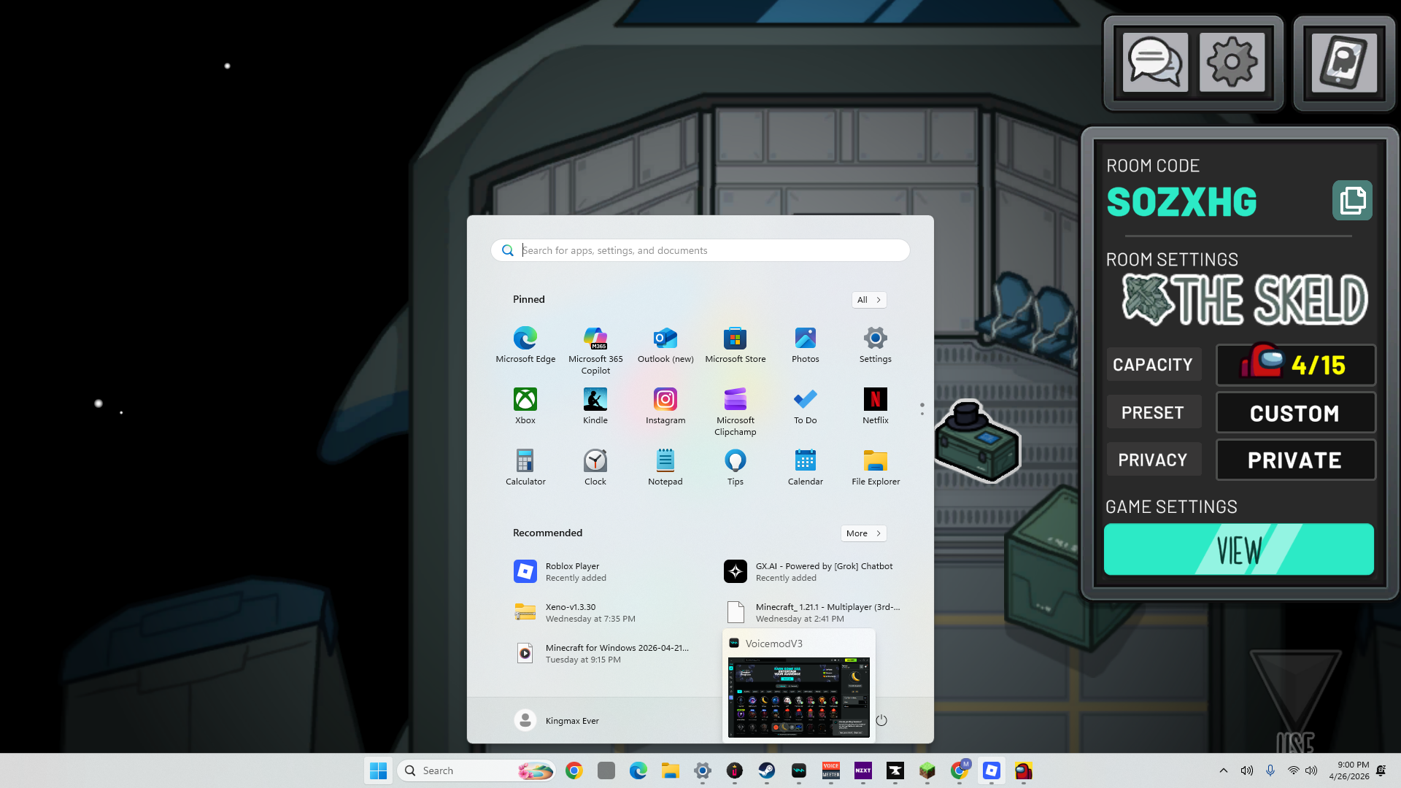This screenshot has width=1401, height=788.
Task: Launch Netflix from pinned apps
Action: [x=876, y=406]
